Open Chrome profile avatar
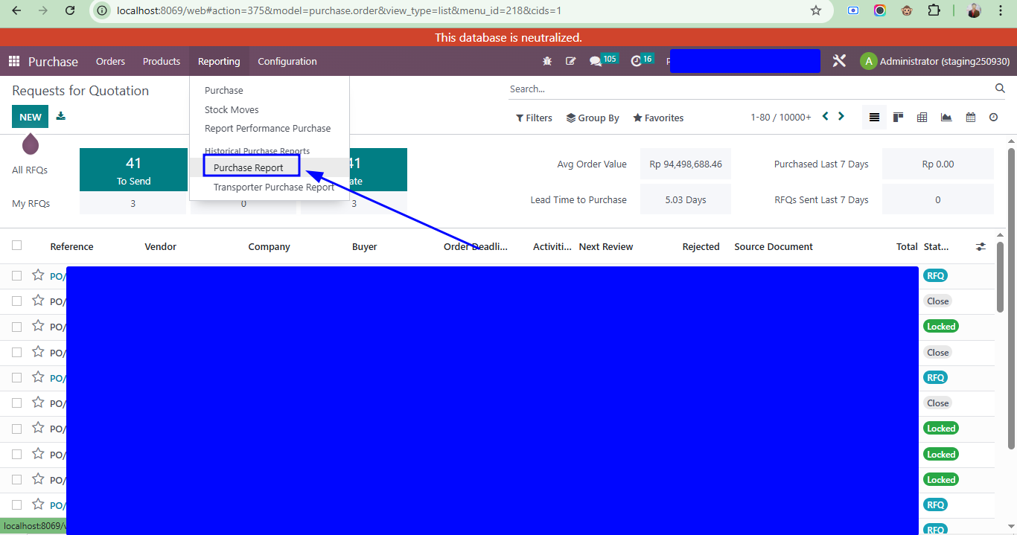This screenshot has height=535, width=1017. click(x=974, y=10)
